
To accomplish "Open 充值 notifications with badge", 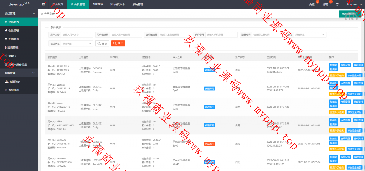I will click(x=312, y=4).
